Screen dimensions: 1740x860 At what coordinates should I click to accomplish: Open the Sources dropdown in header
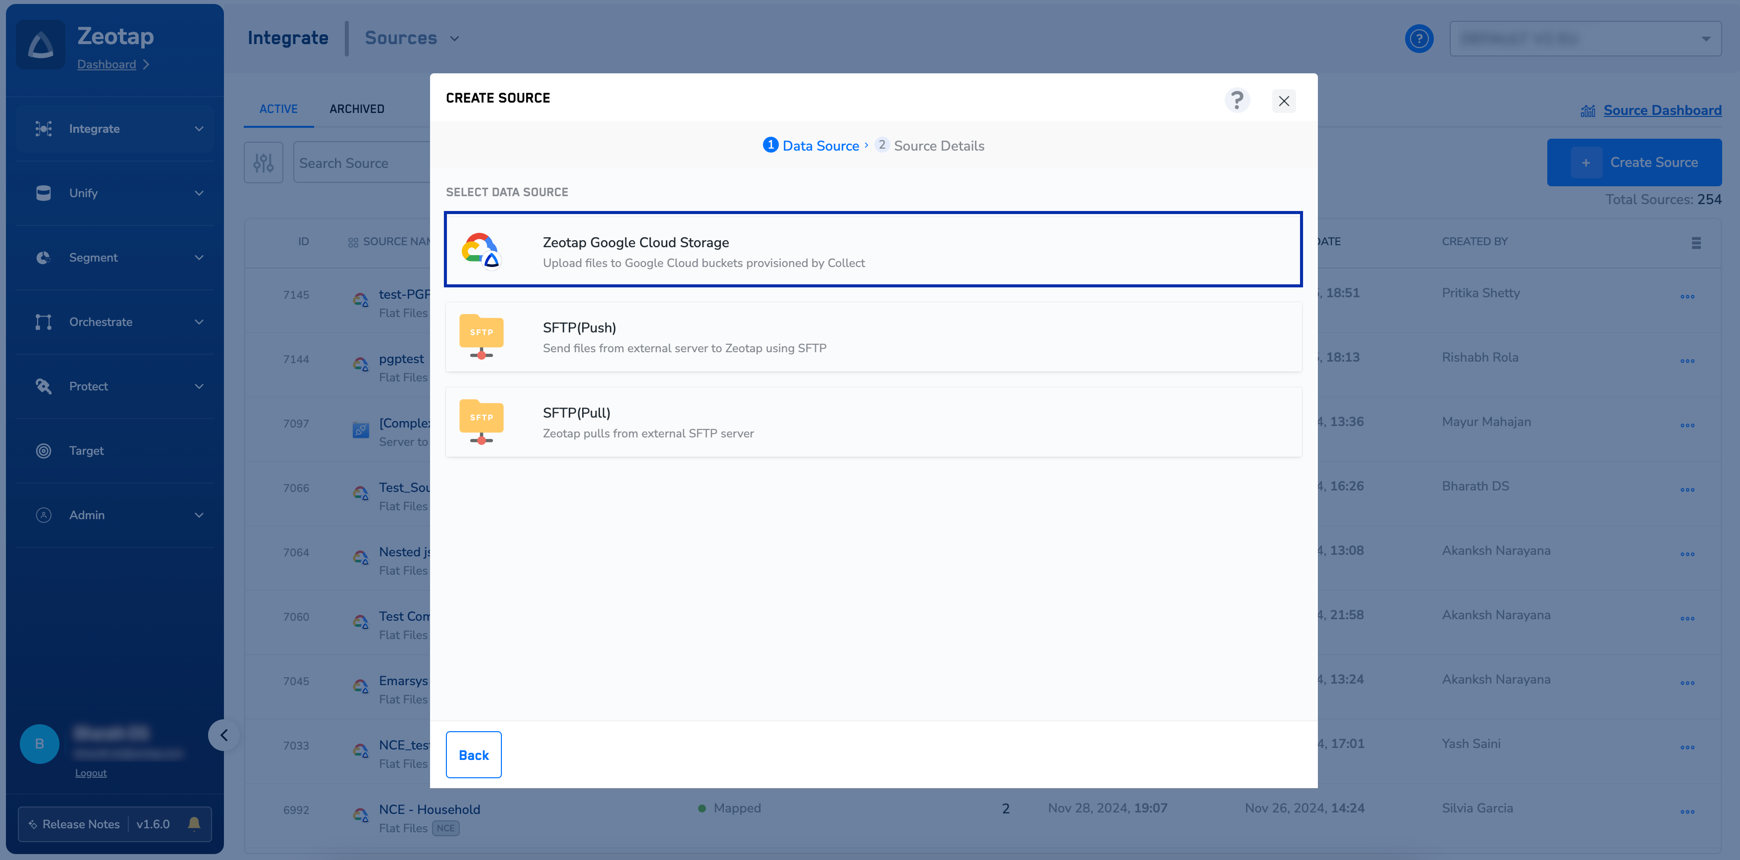tap(412, 38)
